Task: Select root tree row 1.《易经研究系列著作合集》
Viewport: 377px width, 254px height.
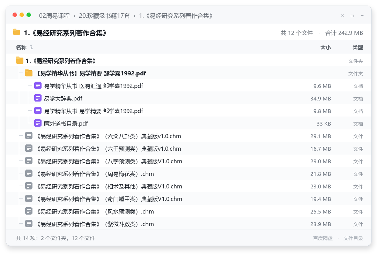Action: tap(188, 61)
